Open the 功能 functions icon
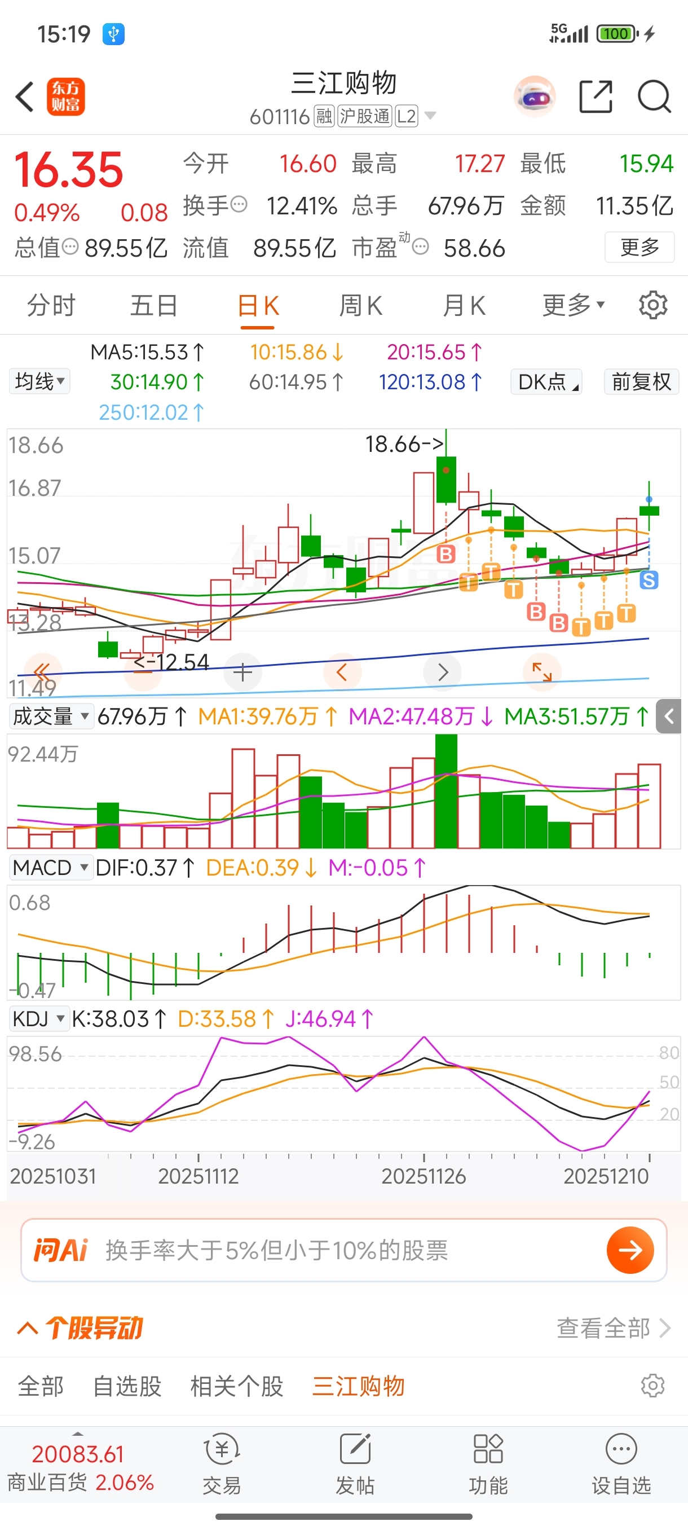 coord(488,1464)
